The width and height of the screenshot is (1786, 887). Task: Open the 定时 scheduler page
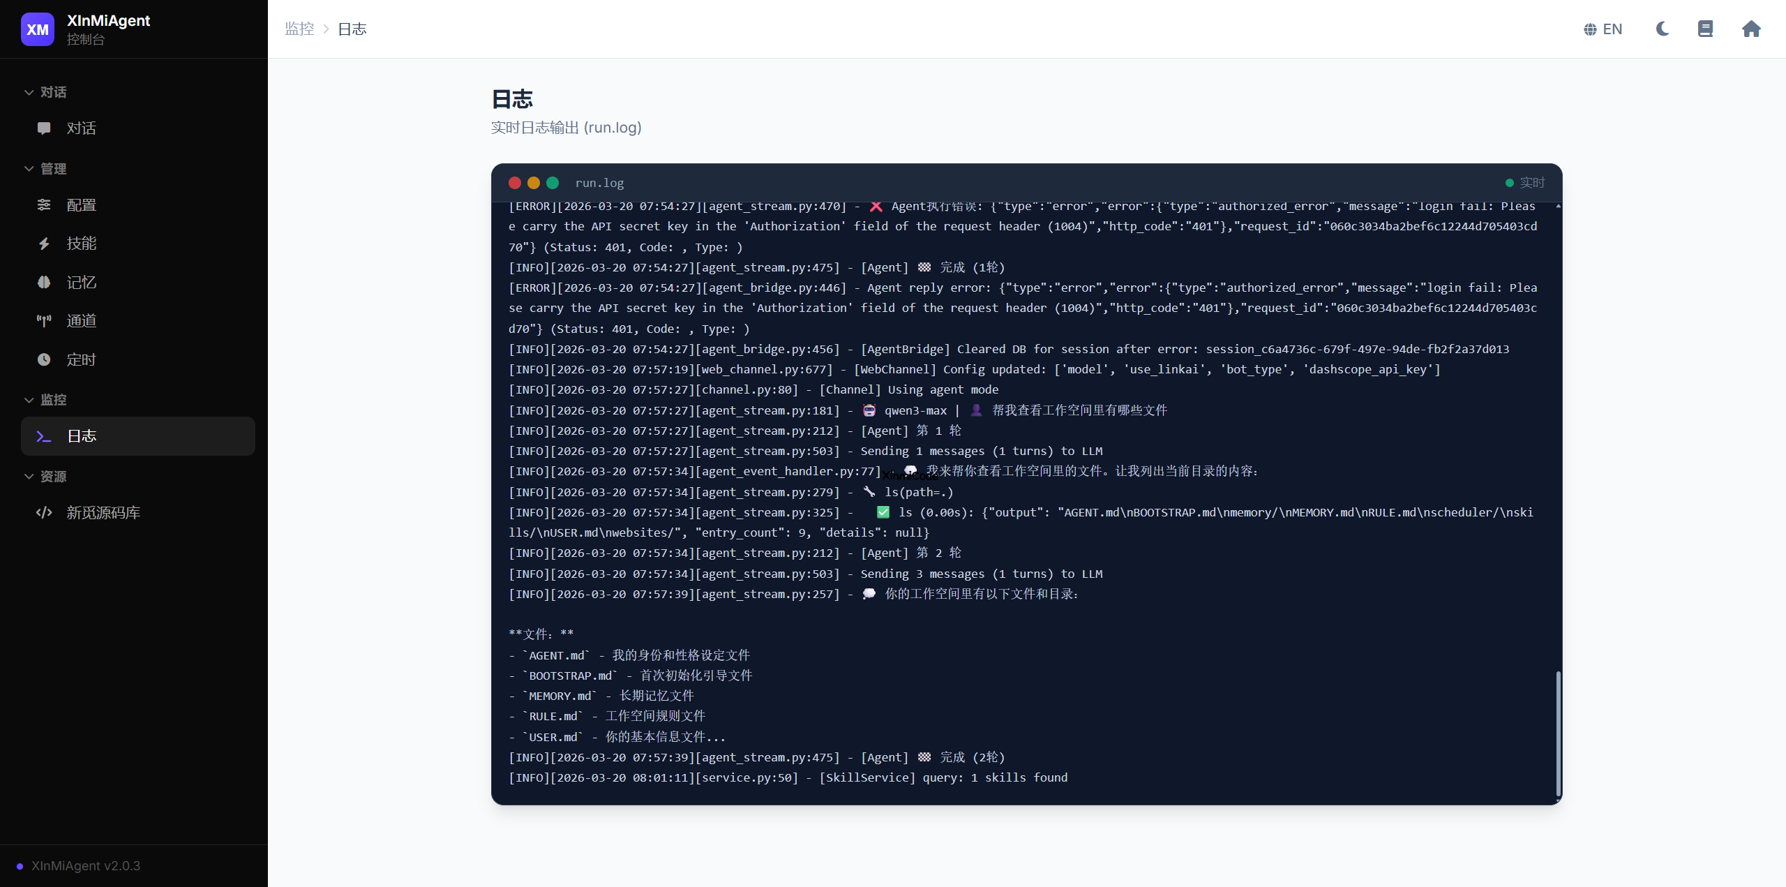81,360
